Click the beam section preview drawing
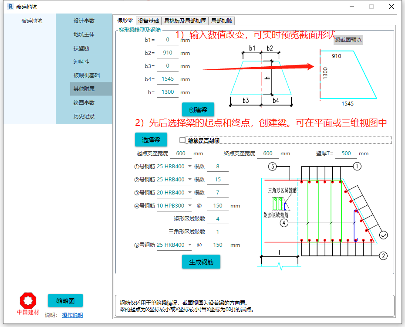The height and width of the screenshot is (327, 405). pyautogui.click(x=348, y=78)
